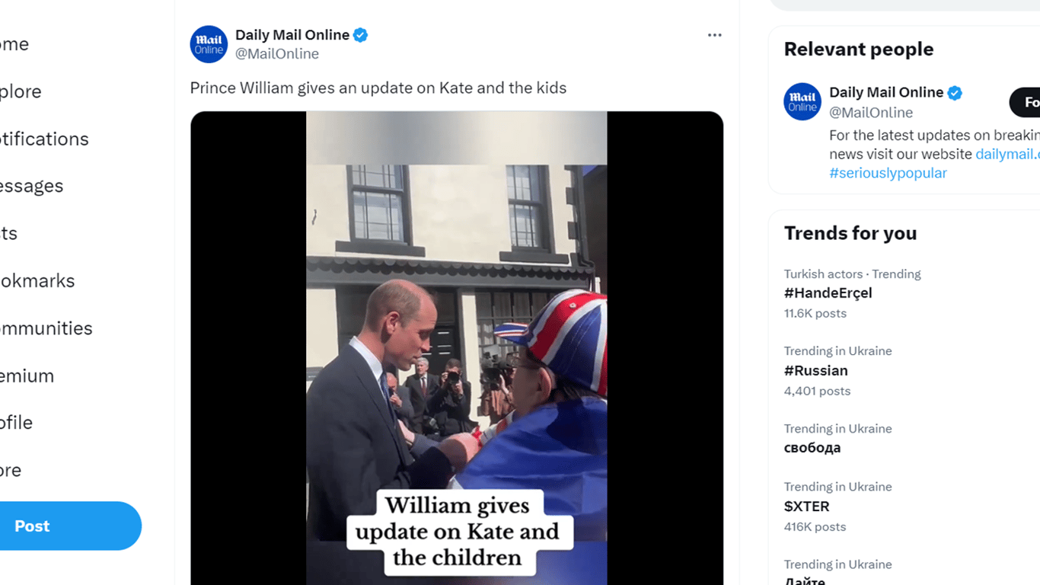This screenshot has width=1040, height=585.
Task: Go to Explore in the sidebar
Action: tap(21, 91)
